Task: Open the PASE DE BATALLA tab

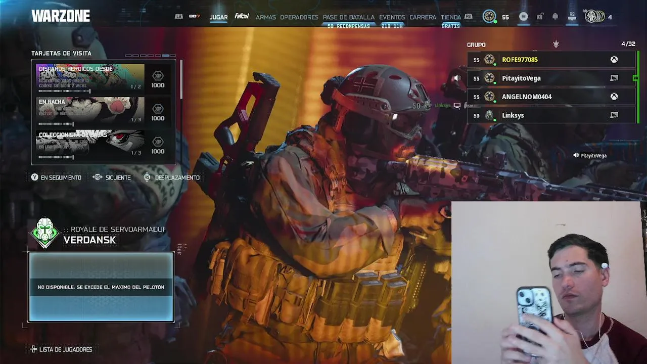Action: [x=349, y=17]
